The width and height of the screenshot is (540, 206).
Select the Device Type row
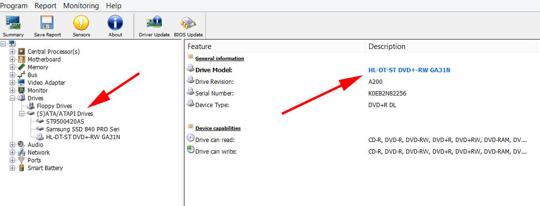click(361, 105)
